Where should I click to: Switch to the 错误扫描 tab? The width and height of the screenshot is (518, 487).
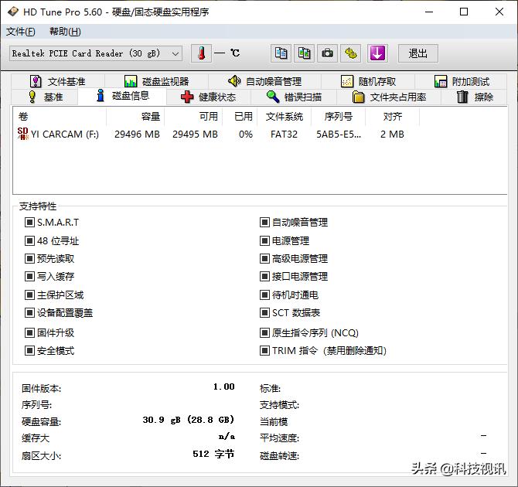pos(294,97)
